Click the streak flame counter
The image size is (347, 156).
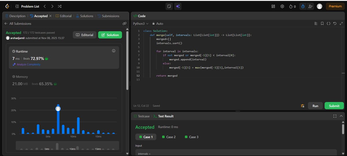pos(292,6)
